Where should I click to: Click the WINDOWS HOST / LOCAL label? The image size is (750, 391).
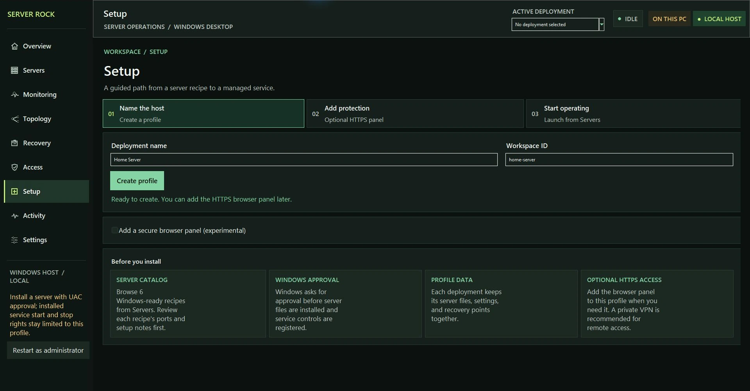[x=37, y=277]
